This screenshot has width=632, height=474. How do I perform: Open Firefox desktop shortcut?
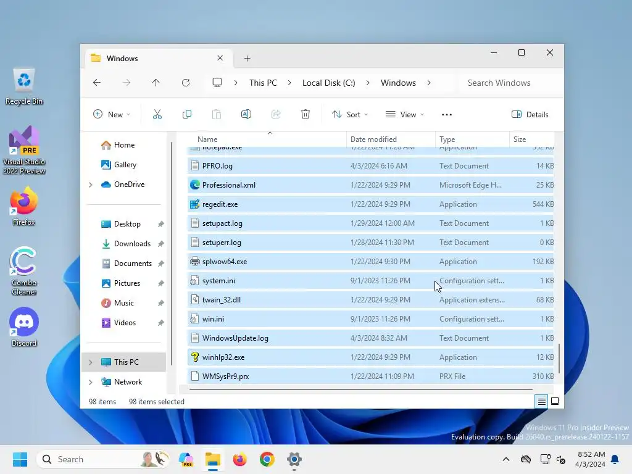pyautogui.click(x=24, y=206)
